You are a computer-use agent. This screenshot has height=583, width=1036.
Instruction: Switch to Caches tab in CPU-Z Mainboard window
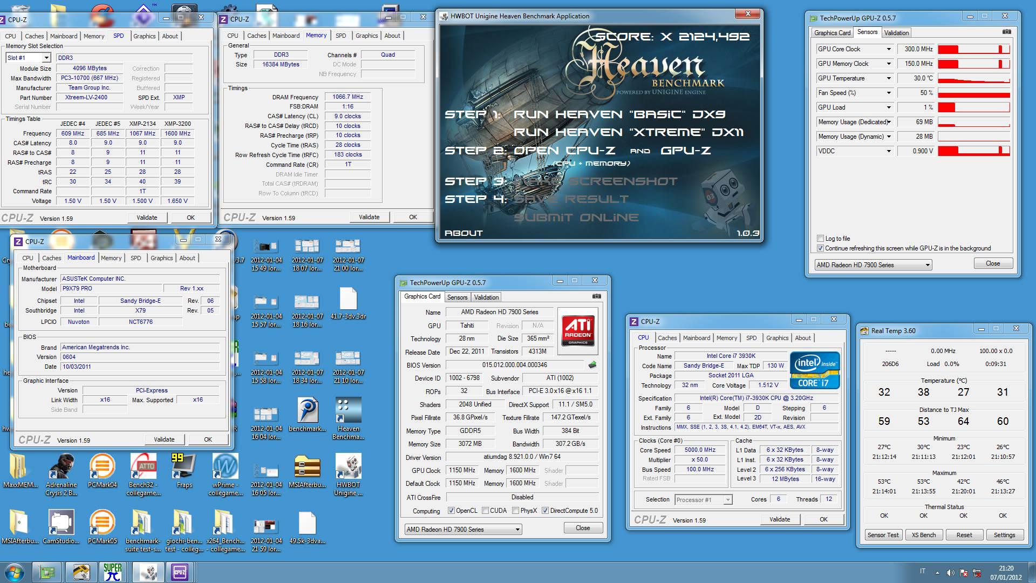pyautogui.click(x=51, y=258)
